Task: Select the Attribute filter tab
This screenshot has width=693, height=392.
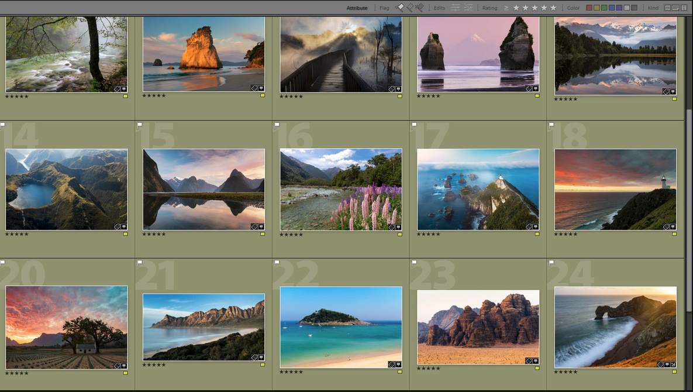Action: click(x=357, y=8)
